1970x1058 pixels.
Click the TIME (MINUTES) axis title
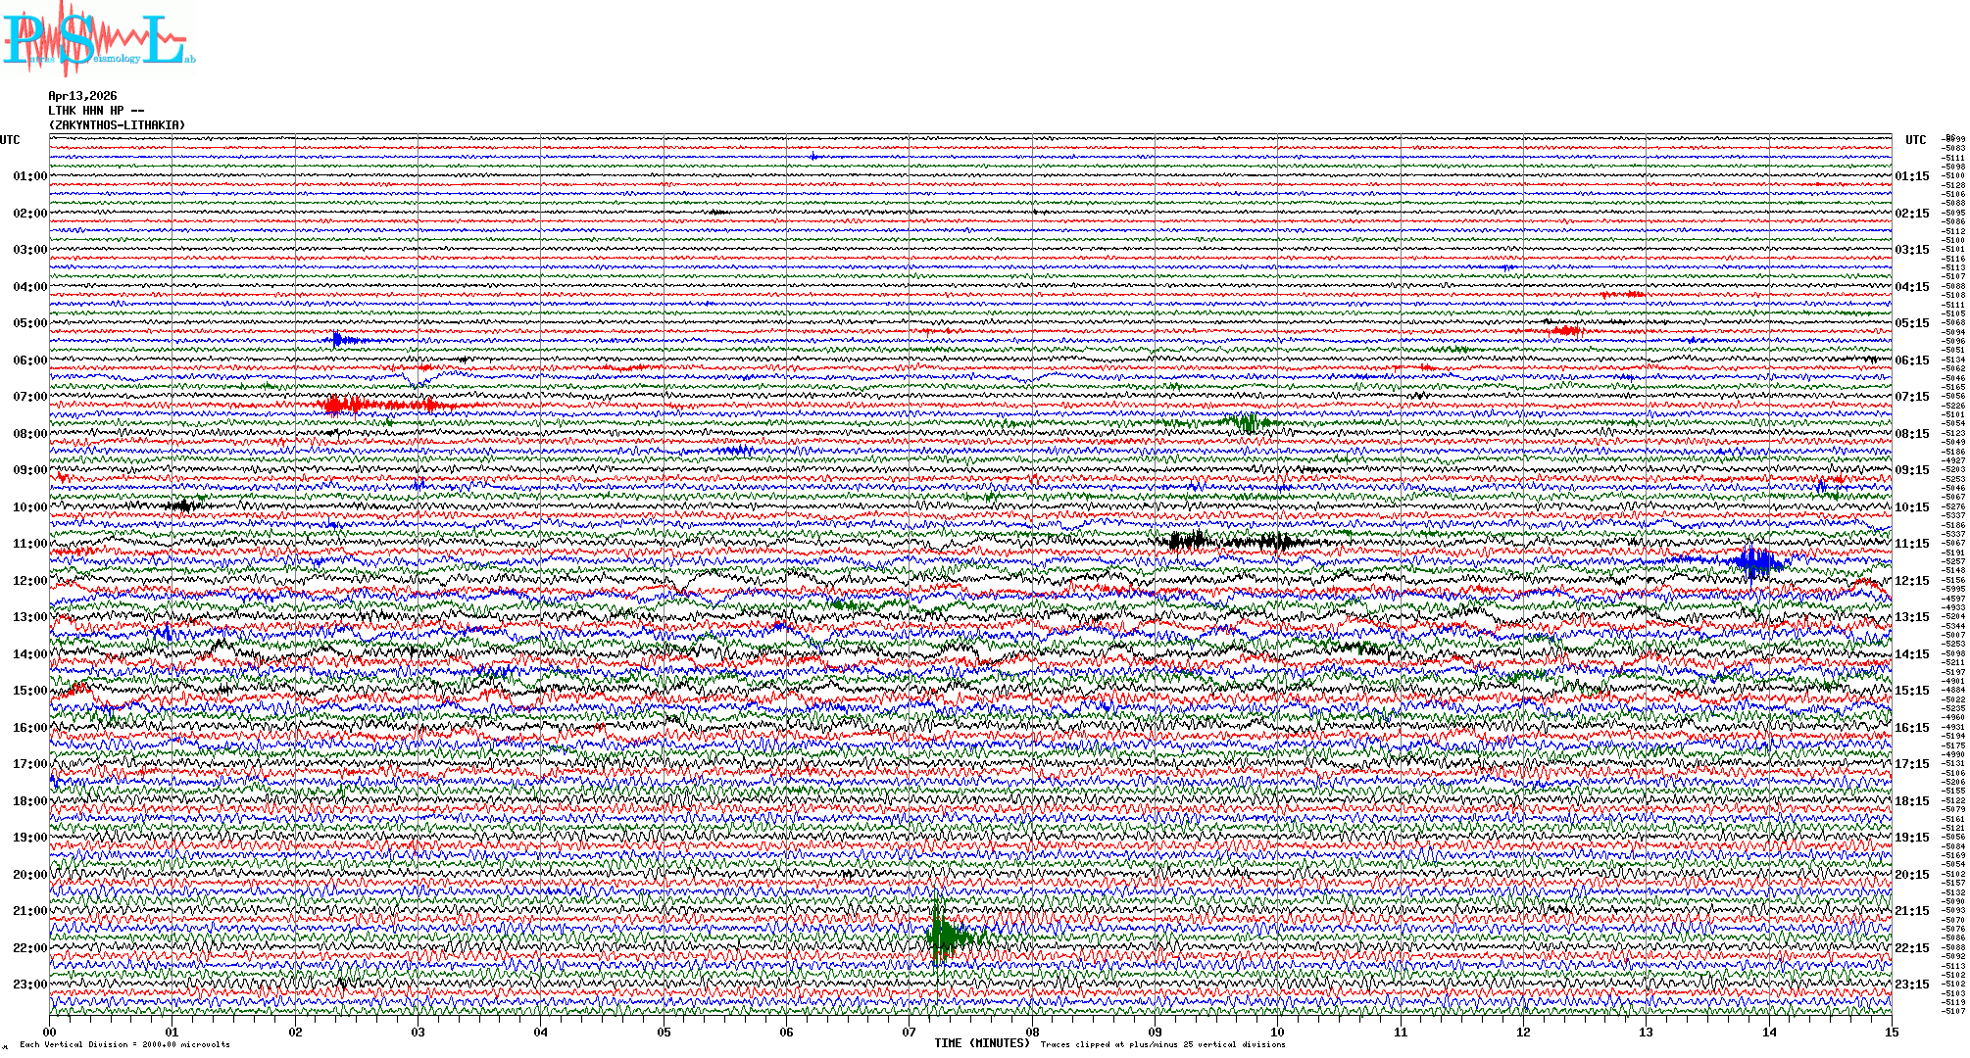point(981,1043)
